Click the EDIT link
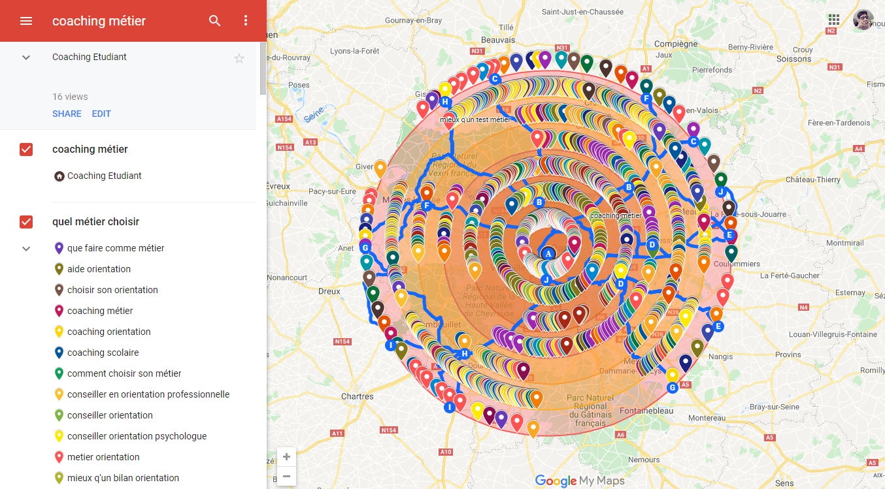Image resolution: width=885 pixels, height=489 pixels. pyautogui.click(x=101, y=114)
